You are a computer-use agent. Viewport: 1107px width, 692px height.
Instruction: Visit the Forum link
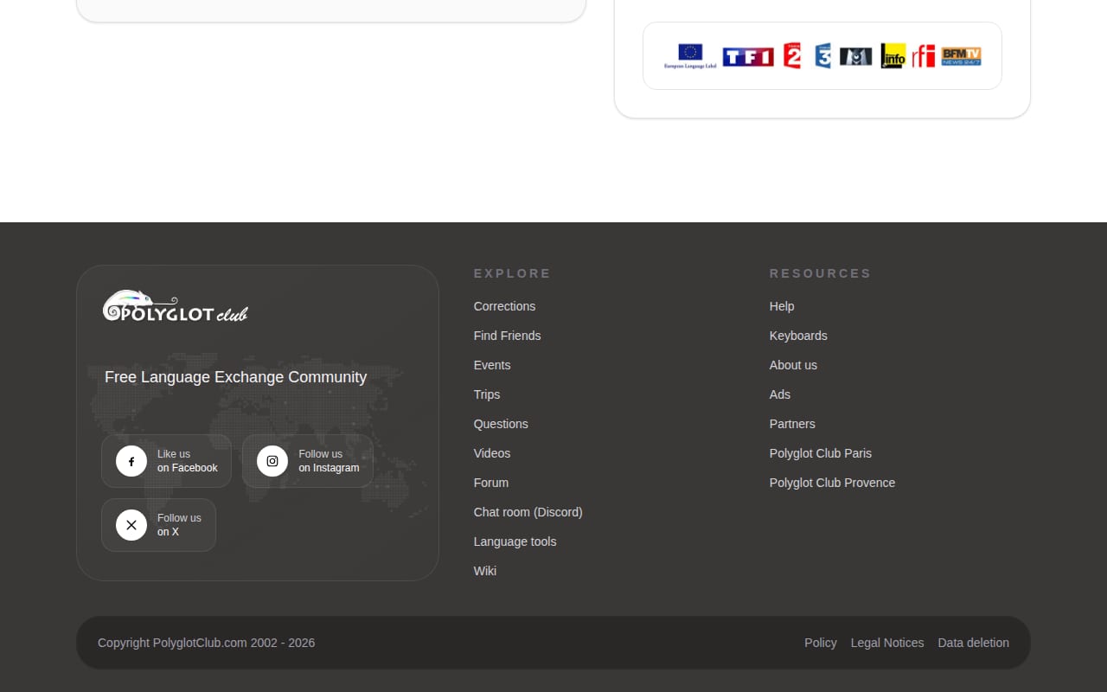[x=491, y=483]
